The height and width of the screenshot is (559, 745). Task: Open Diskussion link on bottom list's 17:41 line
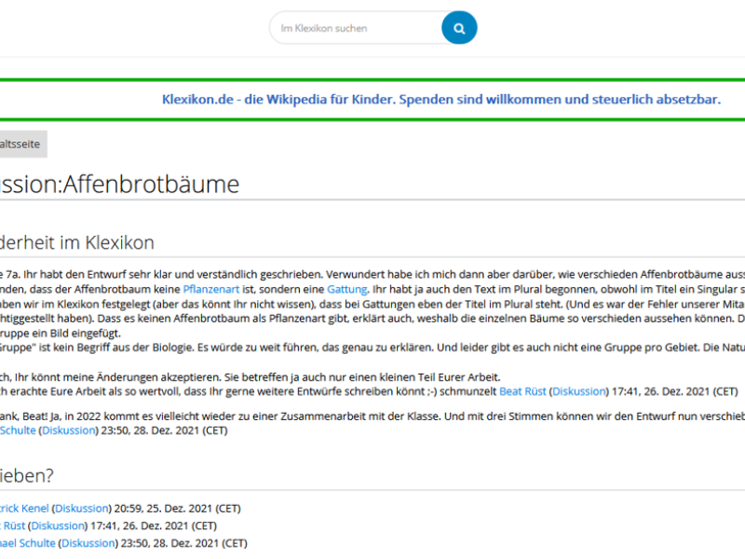tap(59, 525)
